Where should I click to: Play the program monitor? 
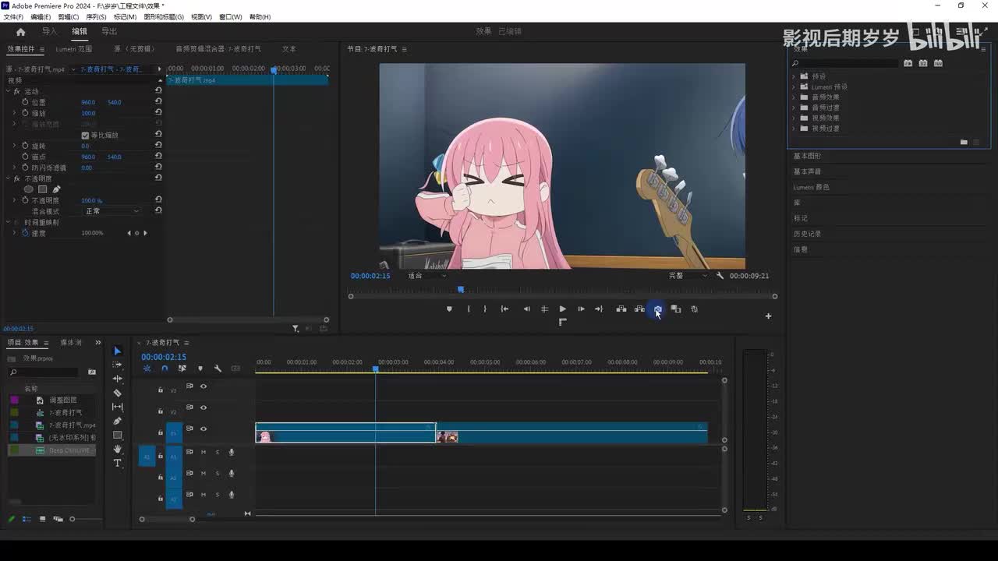(562, 309)
